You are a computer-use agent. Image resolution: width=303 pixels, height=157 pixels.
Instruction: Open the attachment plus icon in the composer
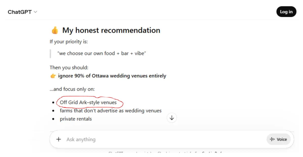click(59, 139)
